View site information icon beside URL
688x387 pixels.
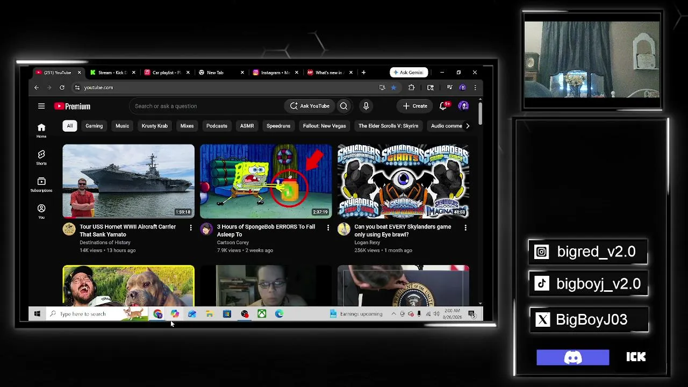(77, 88)
